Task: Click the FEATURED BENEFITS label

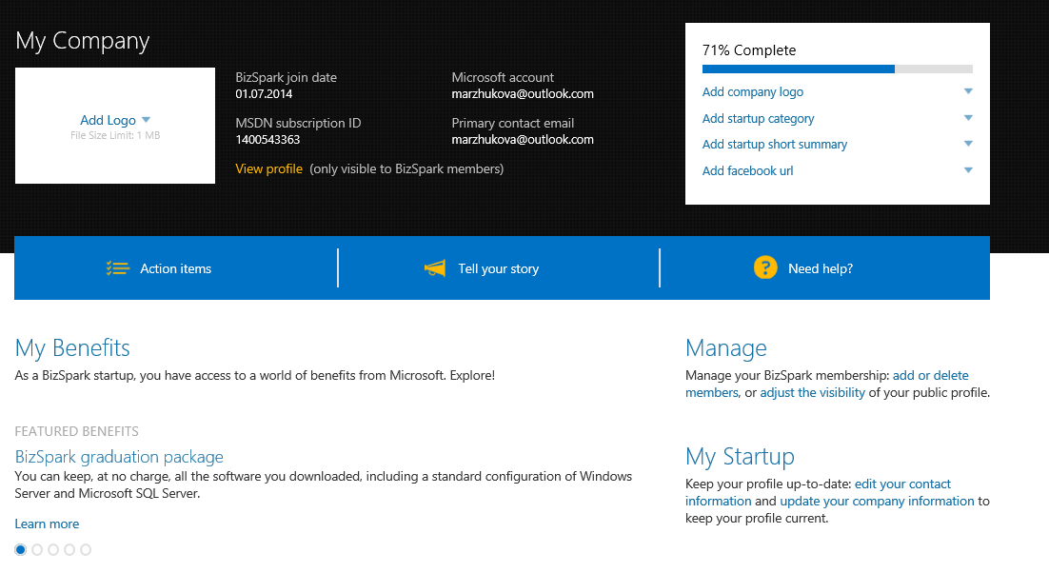Action: point(77,431)
